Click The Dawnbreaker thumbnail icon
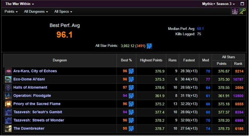This screenshot has width=250, height=136. point(8,129)
